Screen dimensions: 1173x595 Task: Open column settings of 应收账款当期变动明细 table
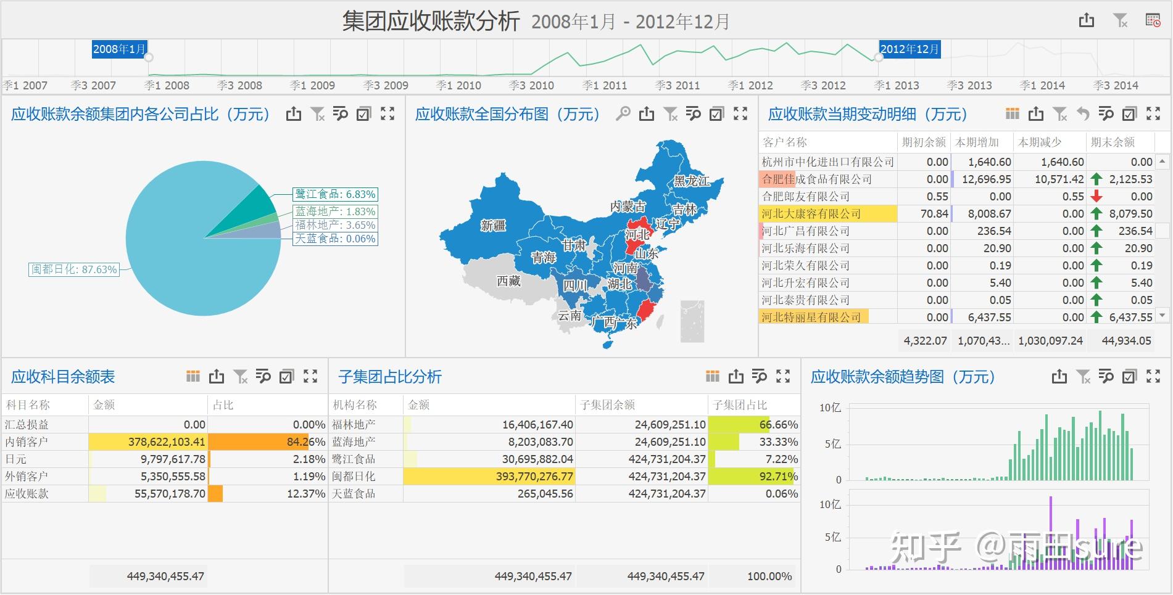pos(1013,113)
